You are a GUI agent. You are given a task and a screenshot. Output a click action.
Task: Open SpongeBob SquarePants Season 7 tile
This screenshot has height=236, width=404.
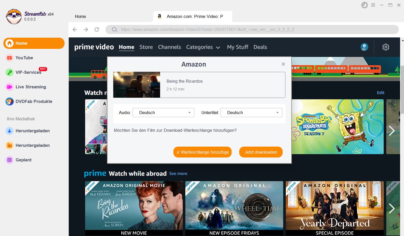click(x=338, y=127)
